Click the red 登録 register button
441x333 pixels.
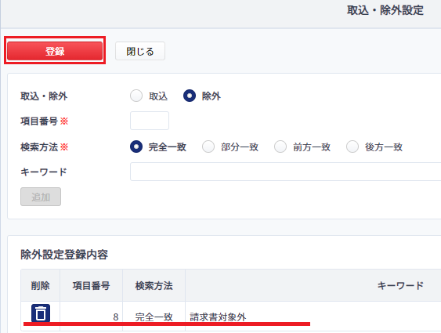click(x=55, y=51)
